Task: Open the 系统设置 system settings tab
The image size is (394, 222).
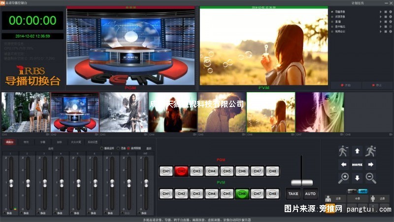Action: [x=93, y=142]
